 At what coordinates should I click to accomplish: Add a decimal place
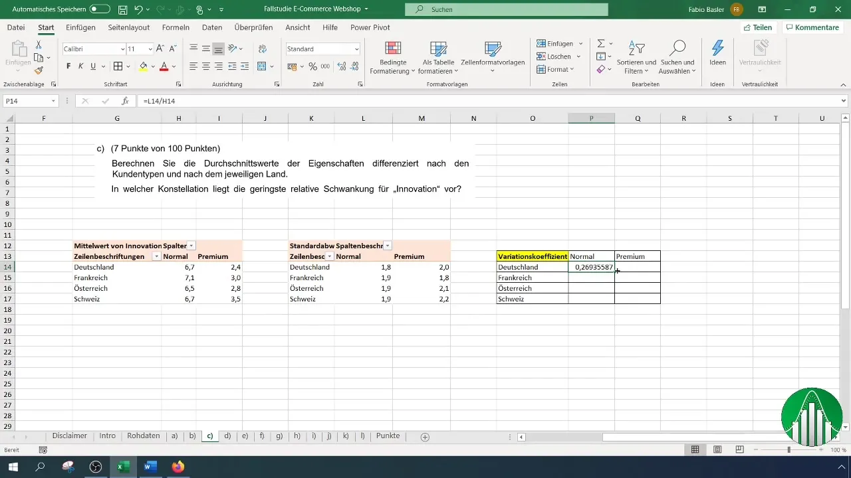point(342,66)
